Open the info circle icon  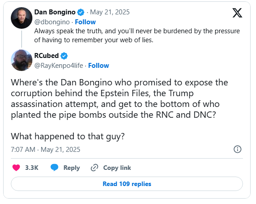pos(238,149)
